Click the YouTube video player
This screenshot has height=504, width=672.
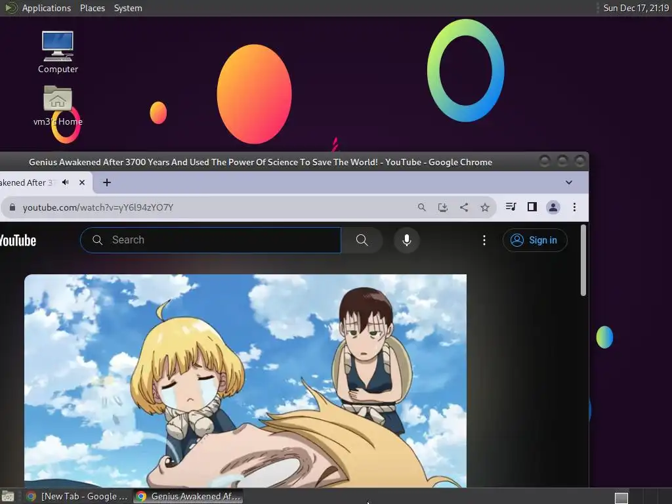tap(245, 381)
